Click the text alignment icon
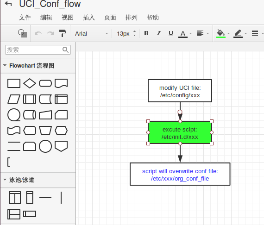The image size is (264, 225). (200, 33)
